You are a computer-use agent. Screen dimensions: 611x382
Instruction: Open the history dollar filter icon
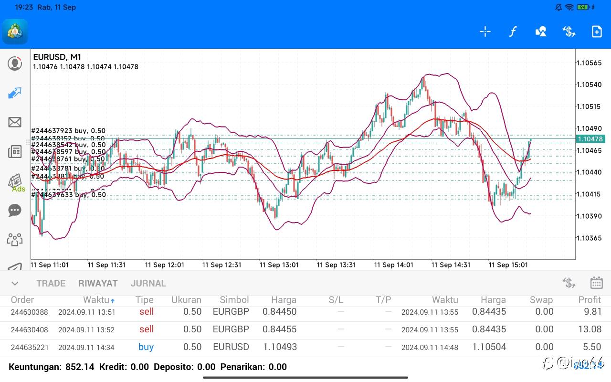(x=569, y=283)
